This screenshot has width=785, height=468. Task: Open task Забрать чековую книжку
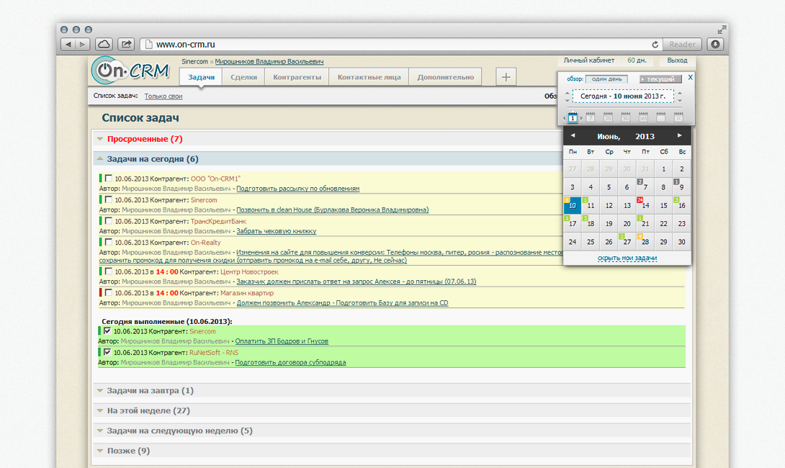click(x=277, y=231)
